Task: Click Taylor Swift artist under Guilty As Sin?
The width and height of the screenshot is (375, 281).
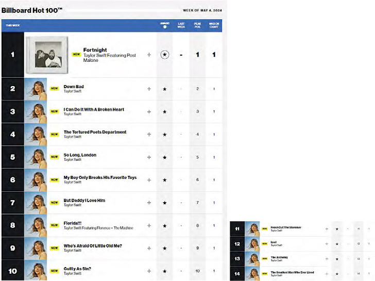Action: (x=73, y=273)
